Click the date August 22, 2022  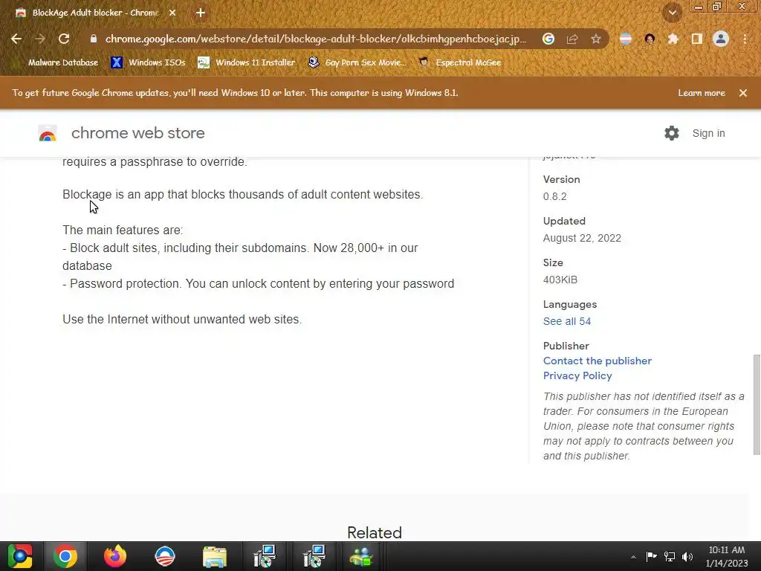pyautogui.click(x=582, y=238)
